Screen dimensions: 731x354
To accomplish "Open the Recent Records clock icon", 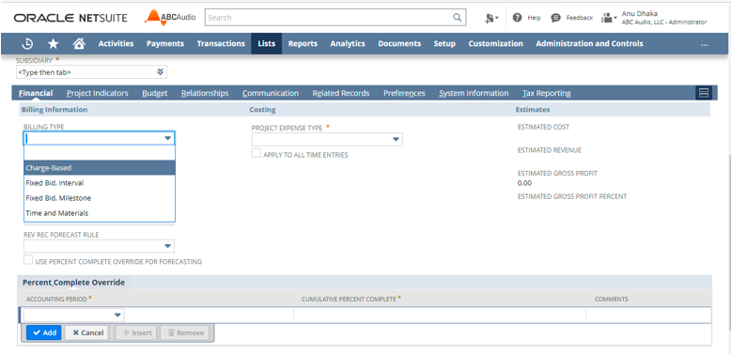I will coord(27,43).
